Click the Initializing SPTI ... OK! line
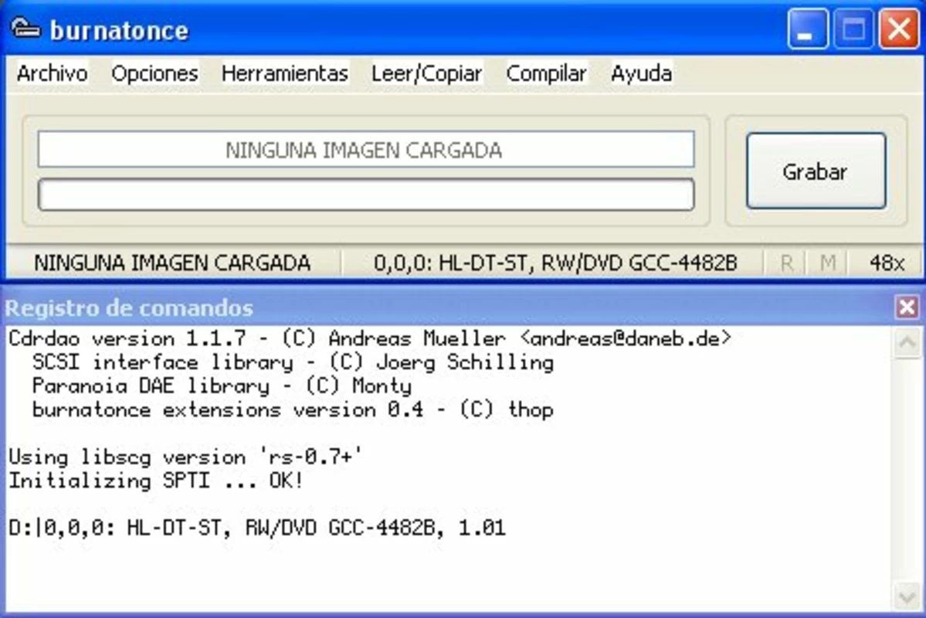Image resolution: width=926 pixels, height=618 pixels. [156, 480]
